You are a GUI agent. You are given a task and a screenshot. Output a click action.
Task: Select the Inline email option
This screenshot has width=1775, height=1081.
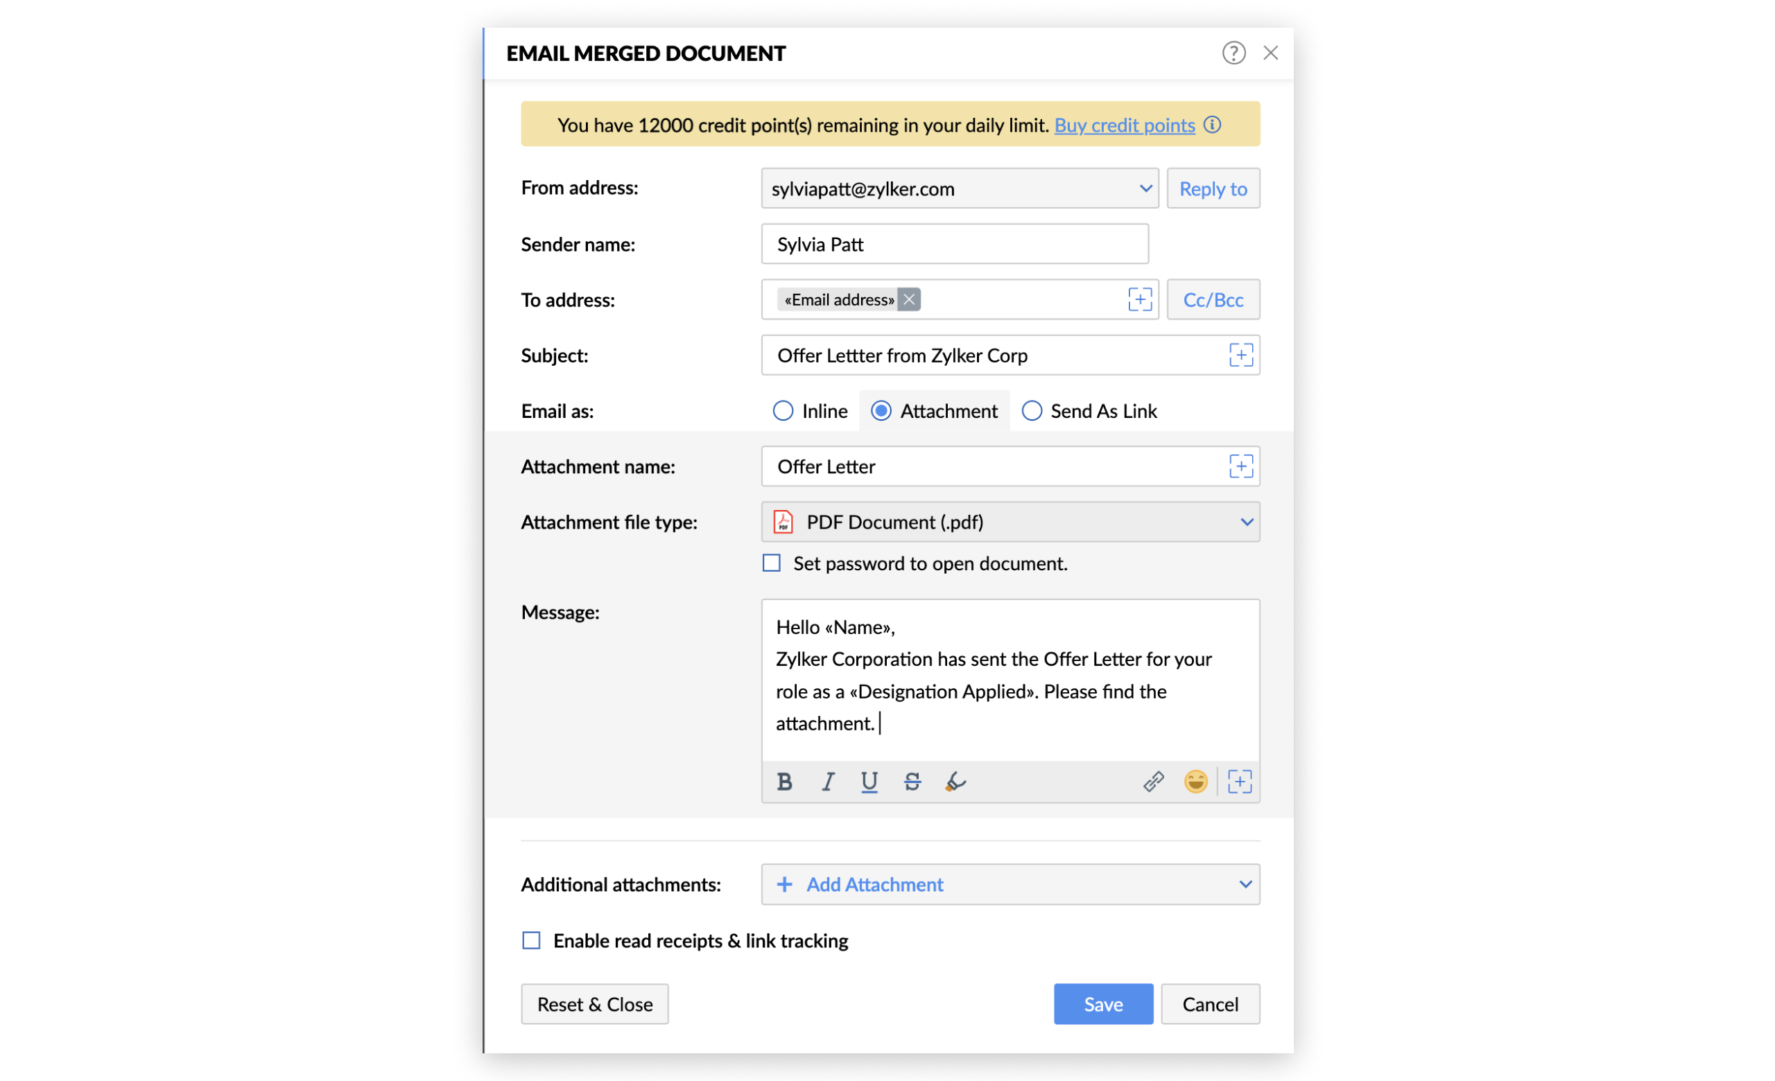pos(783,411)
